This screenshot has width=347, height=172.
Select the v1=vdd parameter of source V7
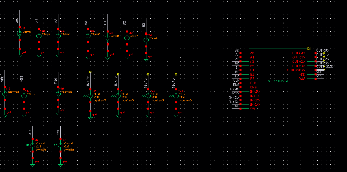68,143
